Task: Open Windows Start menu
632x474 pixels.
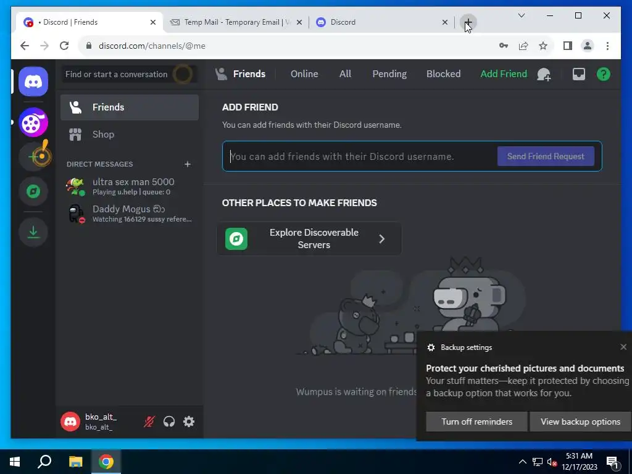Action: coord(15,462)
